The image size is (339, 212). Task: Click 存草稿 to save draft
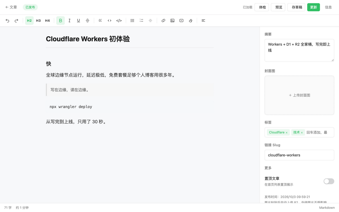297,7
